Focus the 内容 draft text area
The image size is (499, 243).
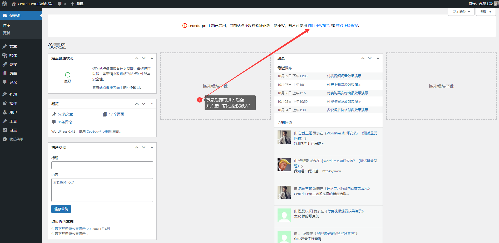(x=102, y=190)
